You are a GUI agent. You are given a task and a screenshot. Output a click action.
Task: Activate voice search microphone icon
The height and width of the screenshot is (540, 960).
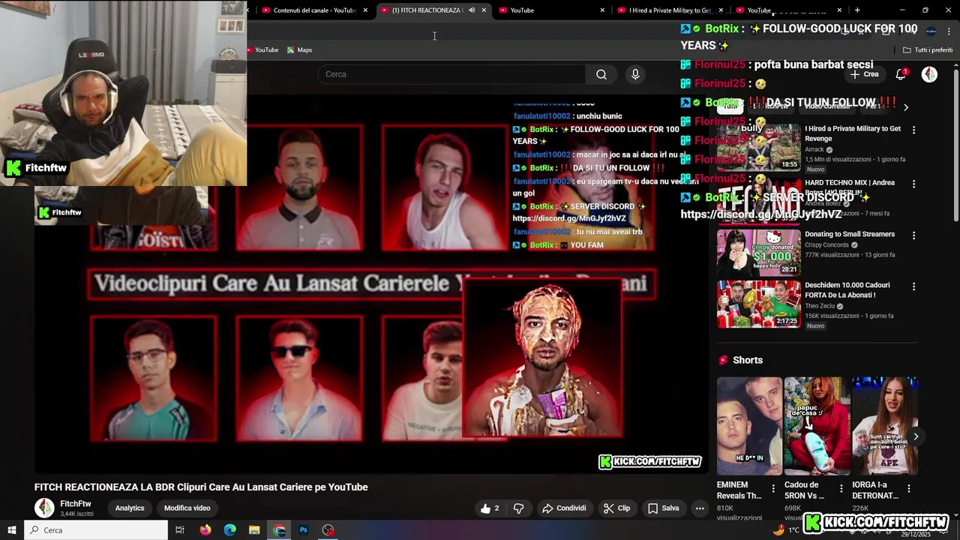[635, 74]
